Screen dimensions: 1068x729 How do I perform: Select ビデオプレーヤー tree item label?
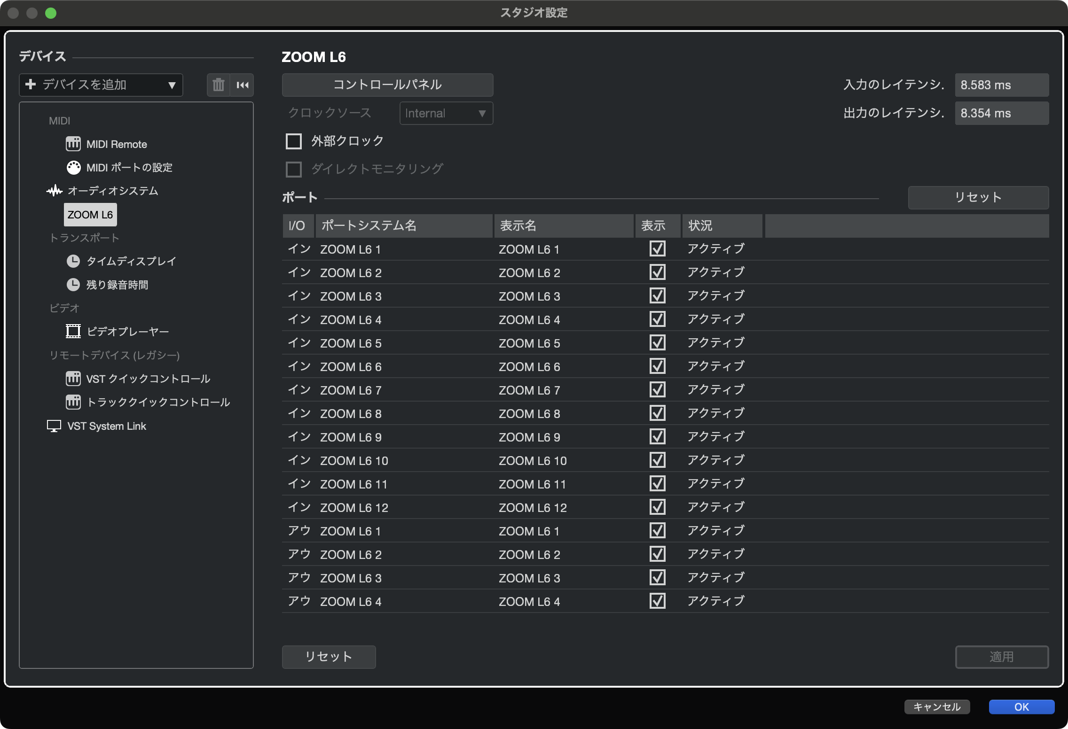(127, 332)
